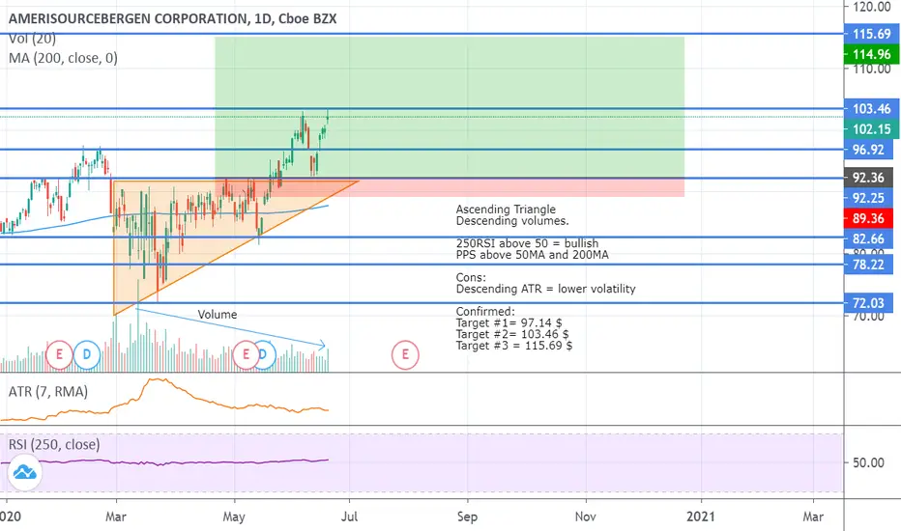Viewport: 901px width, 531px height.
Task: Click the TradingView cloud logo
Action: tap(25, 472)
